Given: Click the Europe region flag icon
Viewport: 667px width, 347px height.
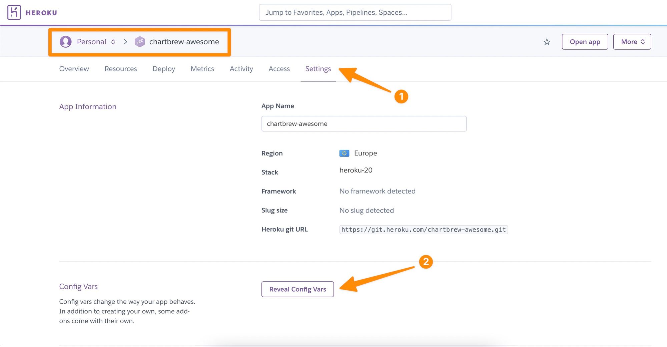Looking at the screenshot, I should (x=344, y=153).
